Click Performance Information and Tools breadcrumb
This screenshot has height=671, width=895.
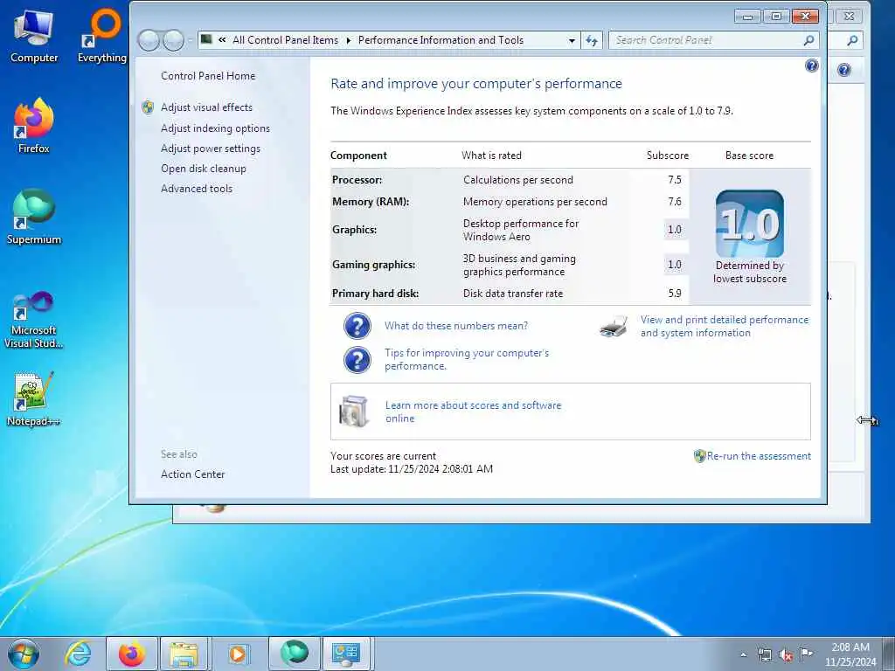(x=441, y=40)
